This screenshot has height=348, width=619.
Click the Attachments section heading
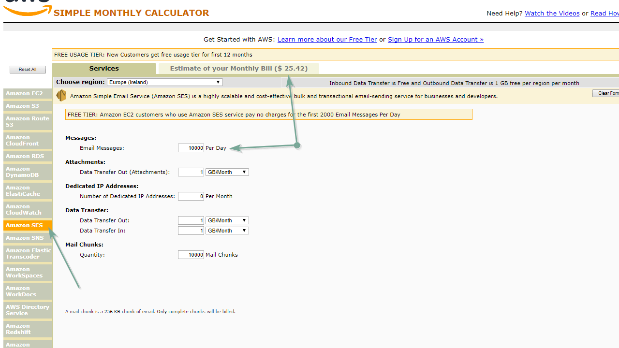pyautogui.click(x=85, y=162)
